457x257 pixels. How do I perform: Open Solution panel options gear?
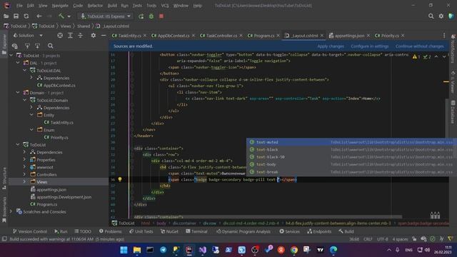(x=94, y=36)
